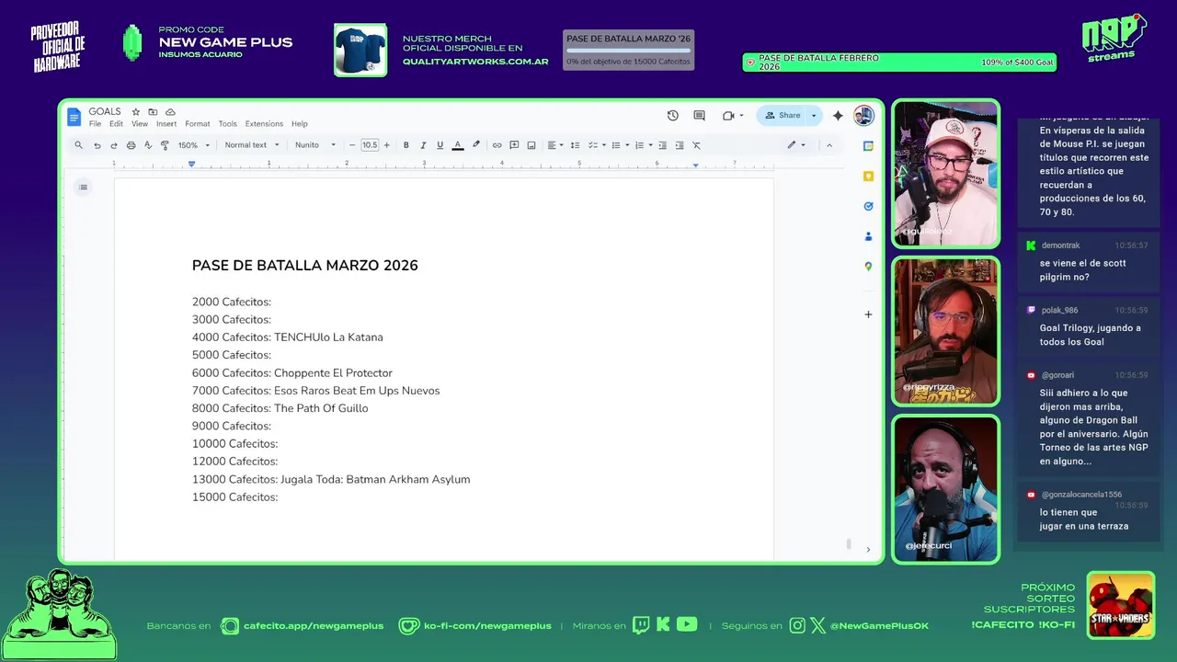1177x662 pixels.
Task: Open the text color picker
Action: [x=458, y=145]
